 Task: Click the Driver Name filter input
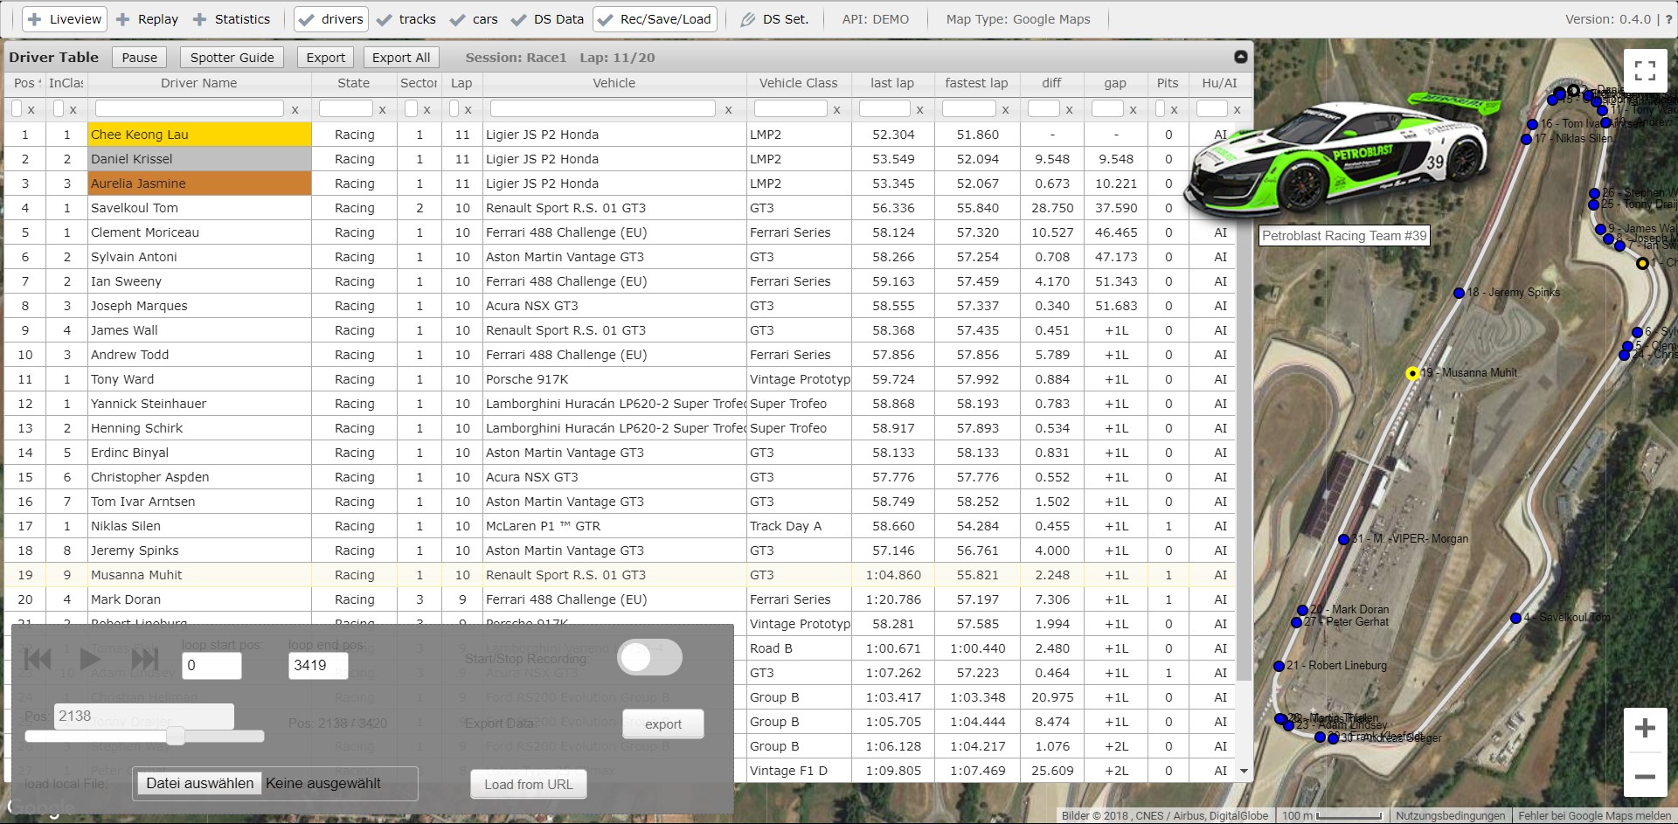coord(190,108)
